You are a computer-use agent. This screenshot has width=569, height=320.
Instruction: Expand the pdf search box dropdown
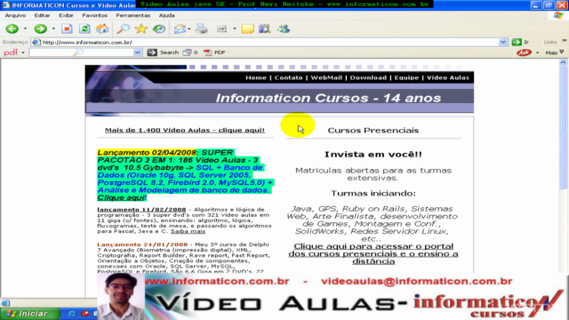137,52
